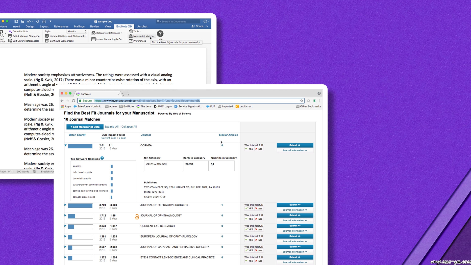Viewport: 471px width, 265px height.
Task: Mark Journal of Cataract and Refractive Surgery NO
Action: point(259,250)
